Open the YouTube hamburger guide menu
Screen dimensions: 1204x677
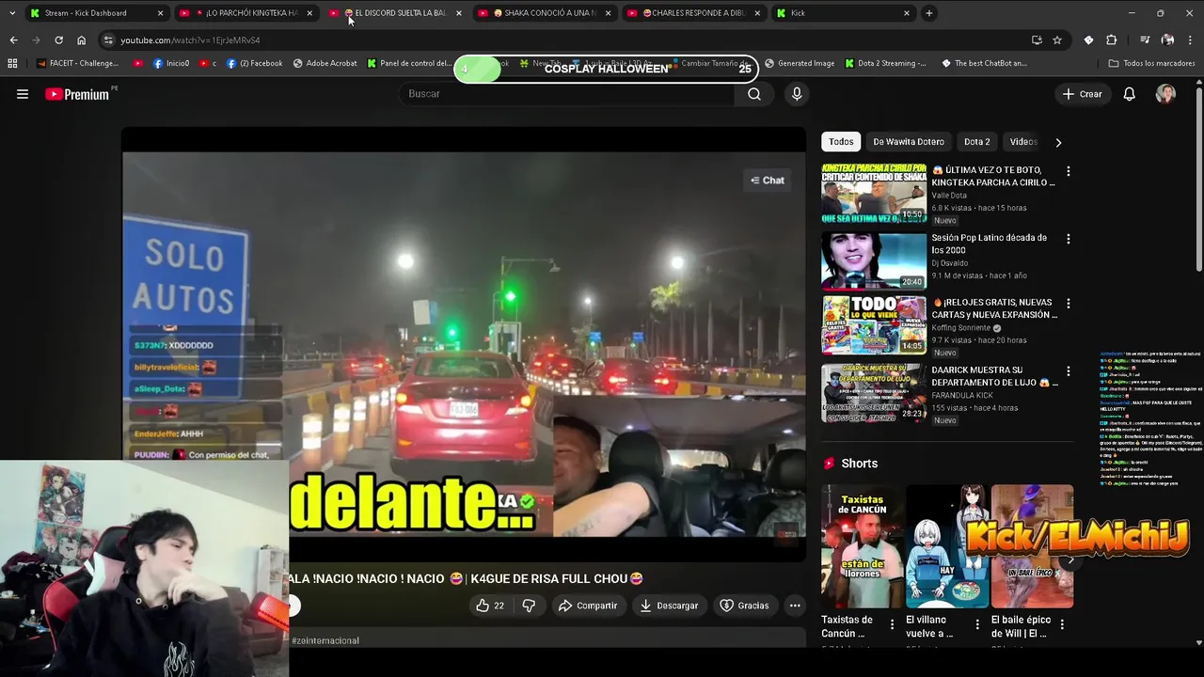point(23,94)
